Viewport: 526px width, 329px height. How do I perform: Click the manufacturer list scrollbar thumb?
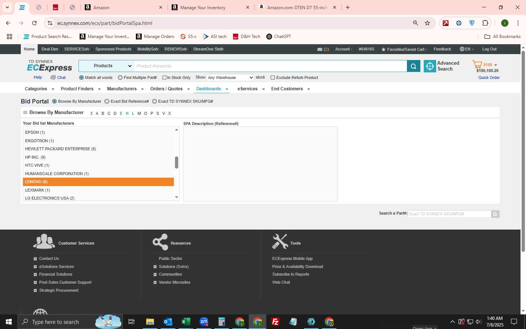[176, 163]
